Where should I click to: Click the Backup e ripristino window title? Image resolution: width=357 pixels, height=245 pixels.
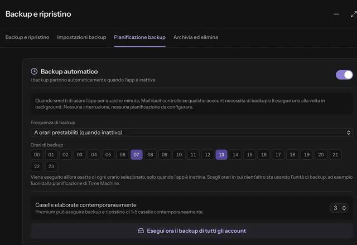pos(38,14)
